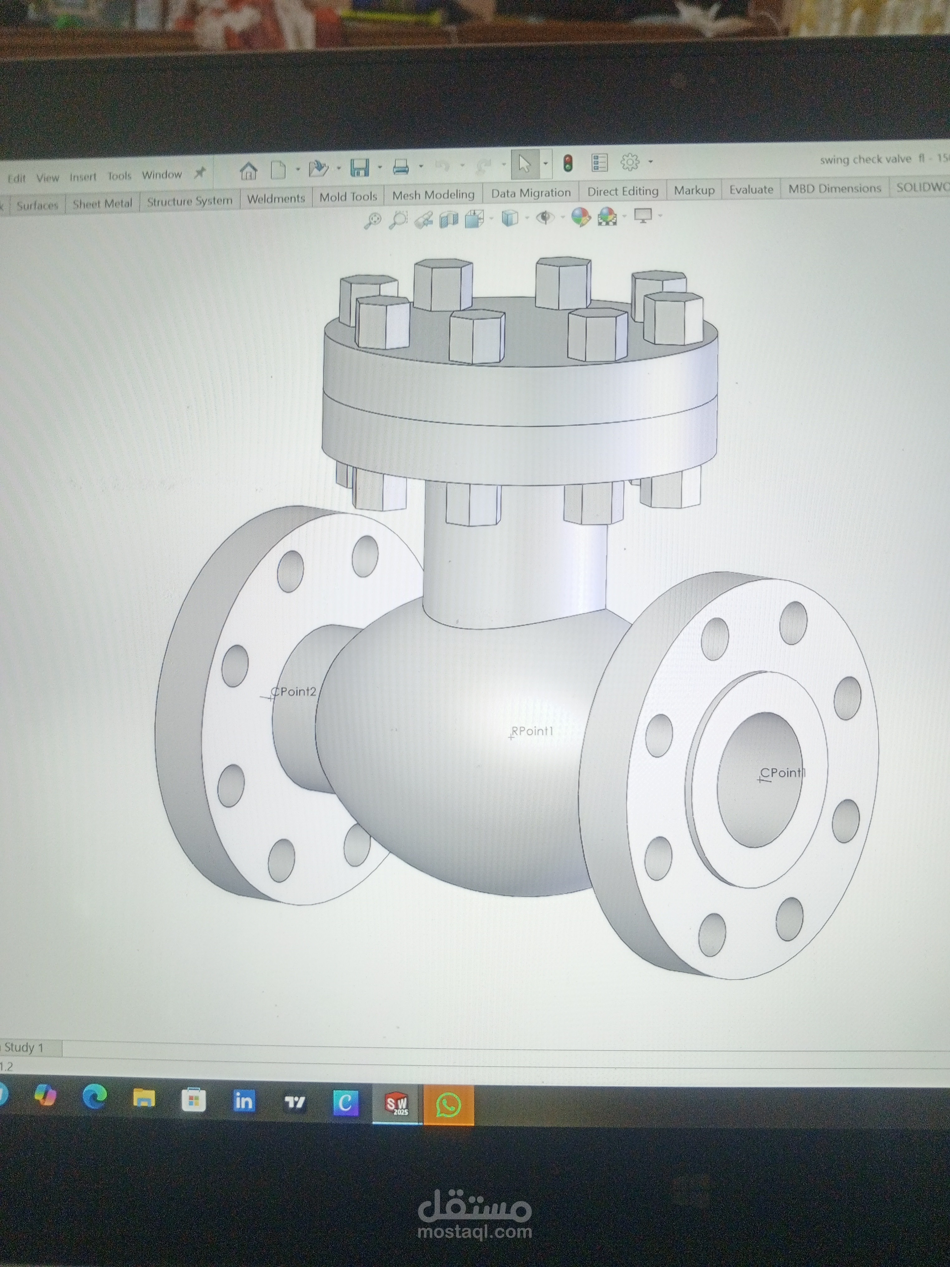Pin the menu bar with pushpin
Screen dimensions: 950x1267
tap(199, 173)
